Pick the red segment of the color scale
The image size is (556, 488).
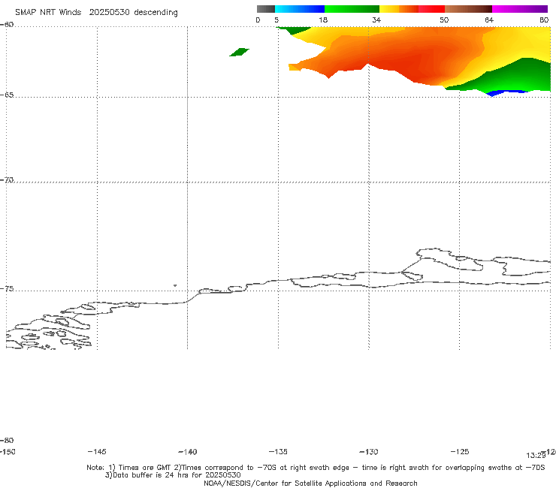pos(431,9)
